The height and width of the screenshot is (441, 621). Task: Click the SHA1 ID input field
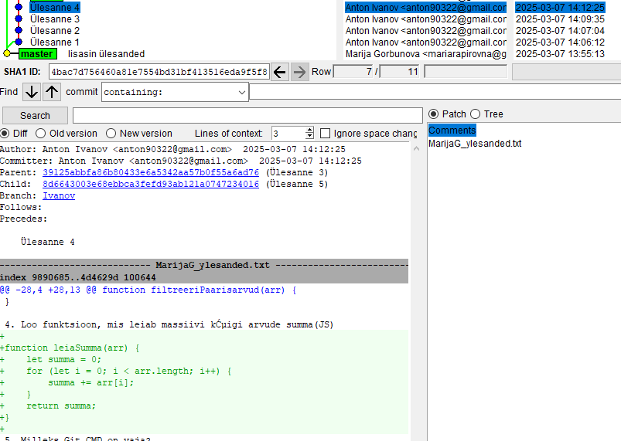[x=159, y=72]
